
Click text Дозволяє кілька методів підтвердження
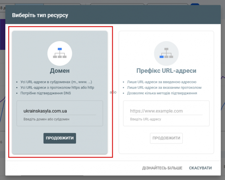[162, 93]
